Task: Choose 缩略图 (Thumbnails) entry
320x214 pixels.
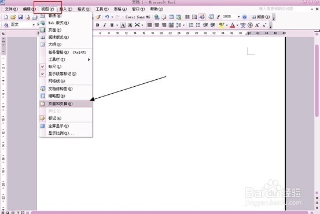Action: click(66, 96)
